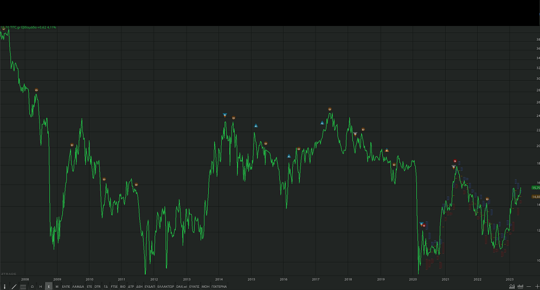
Task: Load the ΕΥΔΑΠ symbol chart
Action: [x=150, y=287]
